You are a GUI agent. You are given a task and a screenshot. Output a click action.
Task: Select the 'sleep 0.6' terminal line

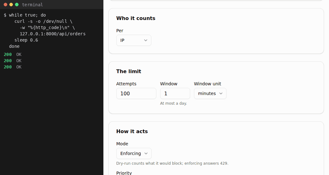[x=26, y=40]
